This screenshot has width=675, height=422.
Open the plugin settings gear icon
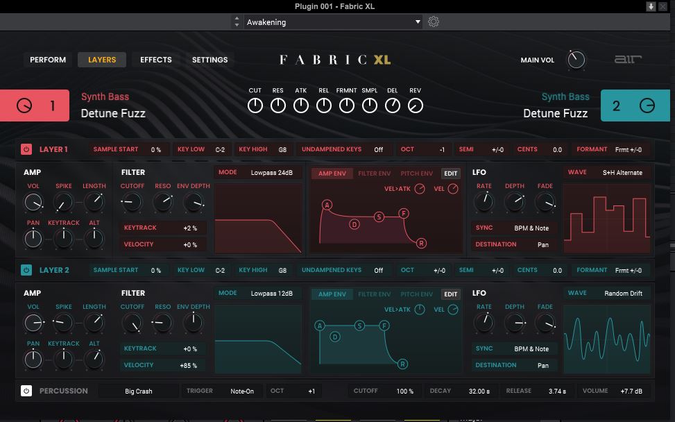coord(434,22)
